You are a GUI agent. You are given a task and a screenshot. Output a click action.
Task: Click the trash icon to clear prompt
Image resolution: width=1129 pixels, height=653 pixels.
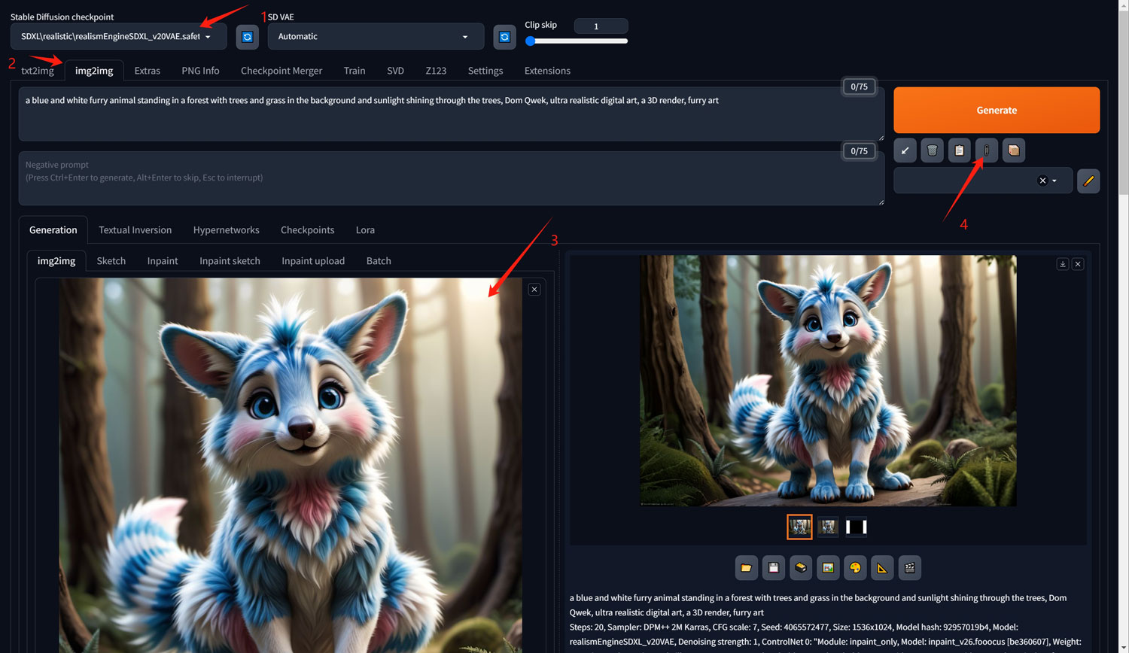tap(932, 150)
